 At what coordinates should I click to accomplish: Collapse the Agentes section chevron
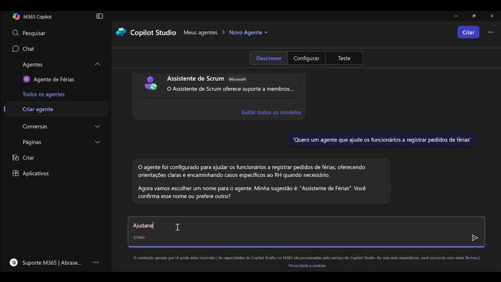pyautogui.click(x=97, y=64)
